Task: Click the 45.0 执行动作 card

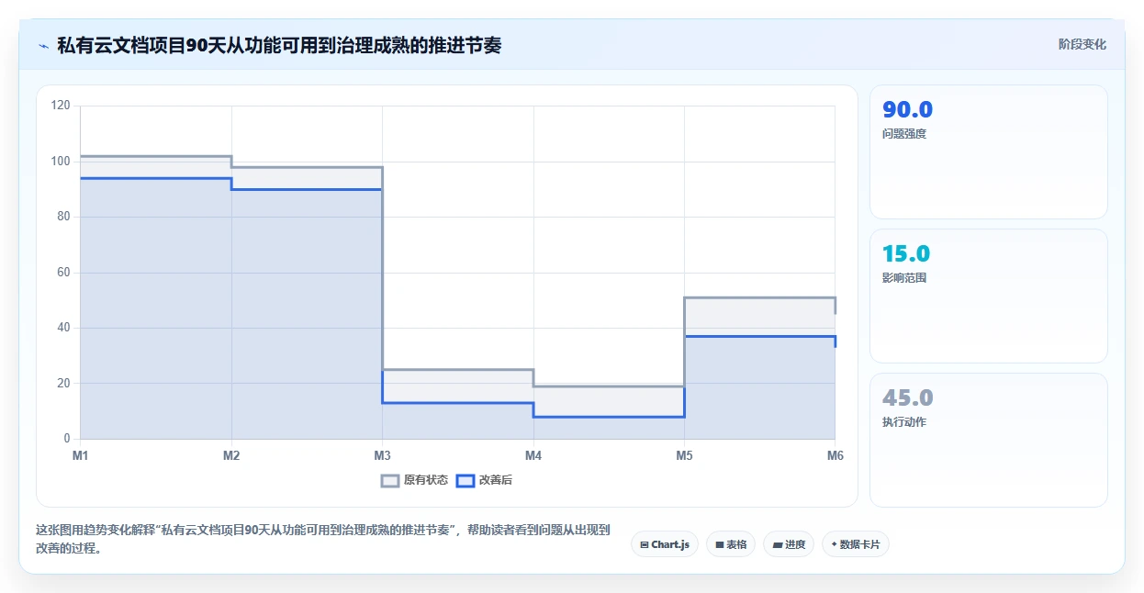Action: (x=989, y=440)
